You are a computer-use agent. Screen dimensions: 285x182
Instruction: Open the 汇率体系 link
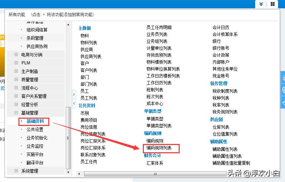155,163
